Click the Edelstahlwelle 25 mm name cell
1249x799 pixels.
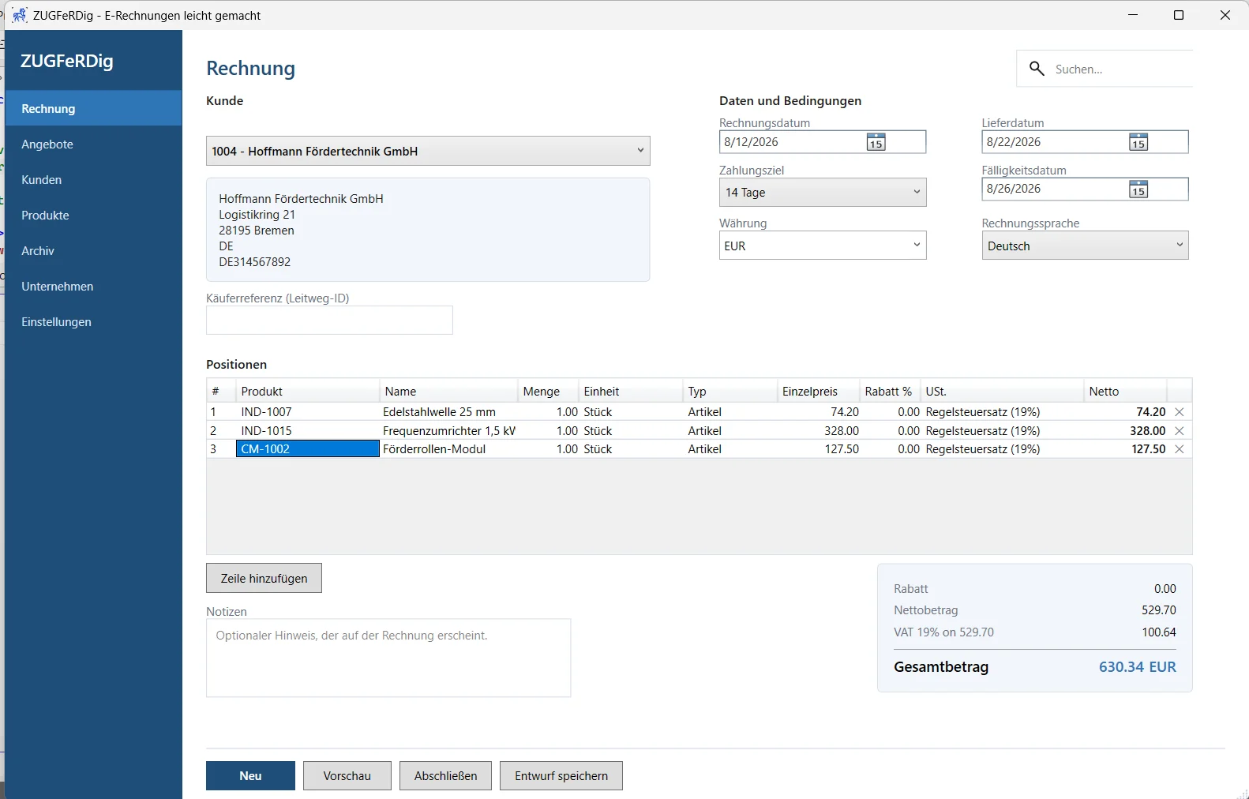coord(448,412)
